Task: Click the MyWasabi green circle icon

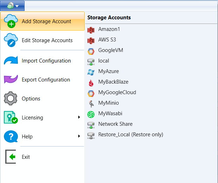Action: point(91,115)
